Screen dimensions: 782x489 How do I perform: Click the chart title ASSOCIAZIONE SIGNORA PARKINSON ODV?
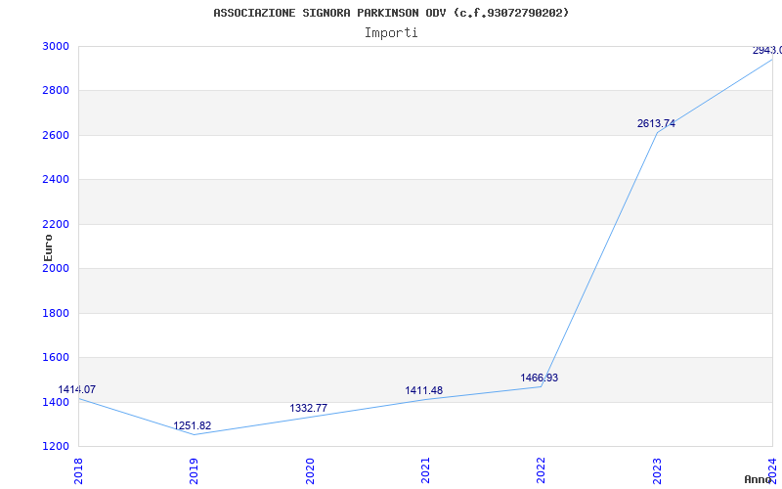[x=391, y=13]
